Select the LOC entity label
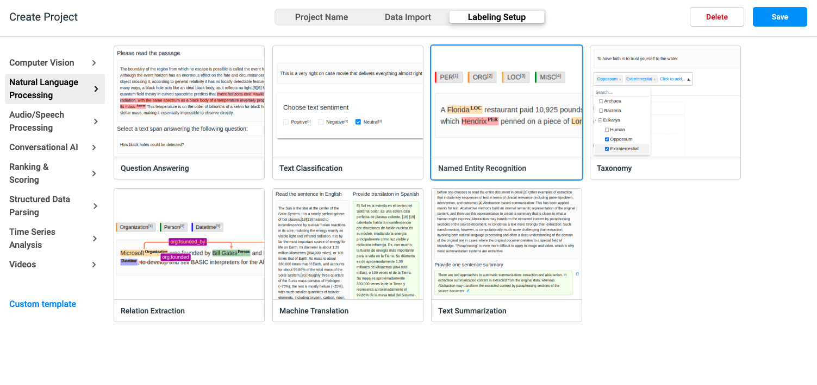This screenshot has height=385, width=817. click(x=515, y=77)
